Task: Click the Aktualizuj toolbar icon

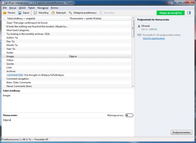Action: 101,13
